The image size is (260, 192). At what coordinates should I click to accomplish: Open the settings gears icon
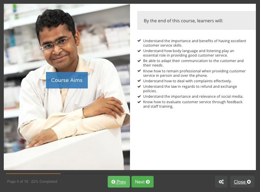point(221,182)
